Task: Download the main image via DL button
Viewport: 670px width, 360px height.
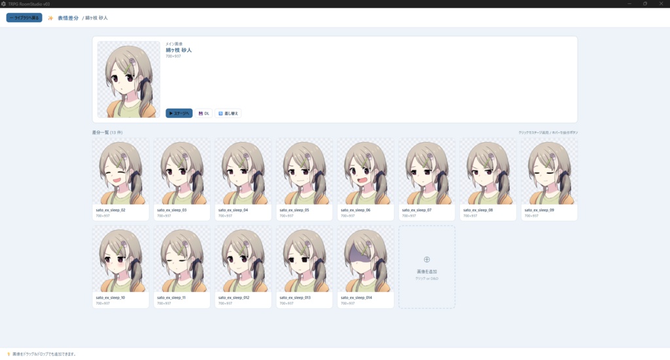Action: click(x=204, y=113)
